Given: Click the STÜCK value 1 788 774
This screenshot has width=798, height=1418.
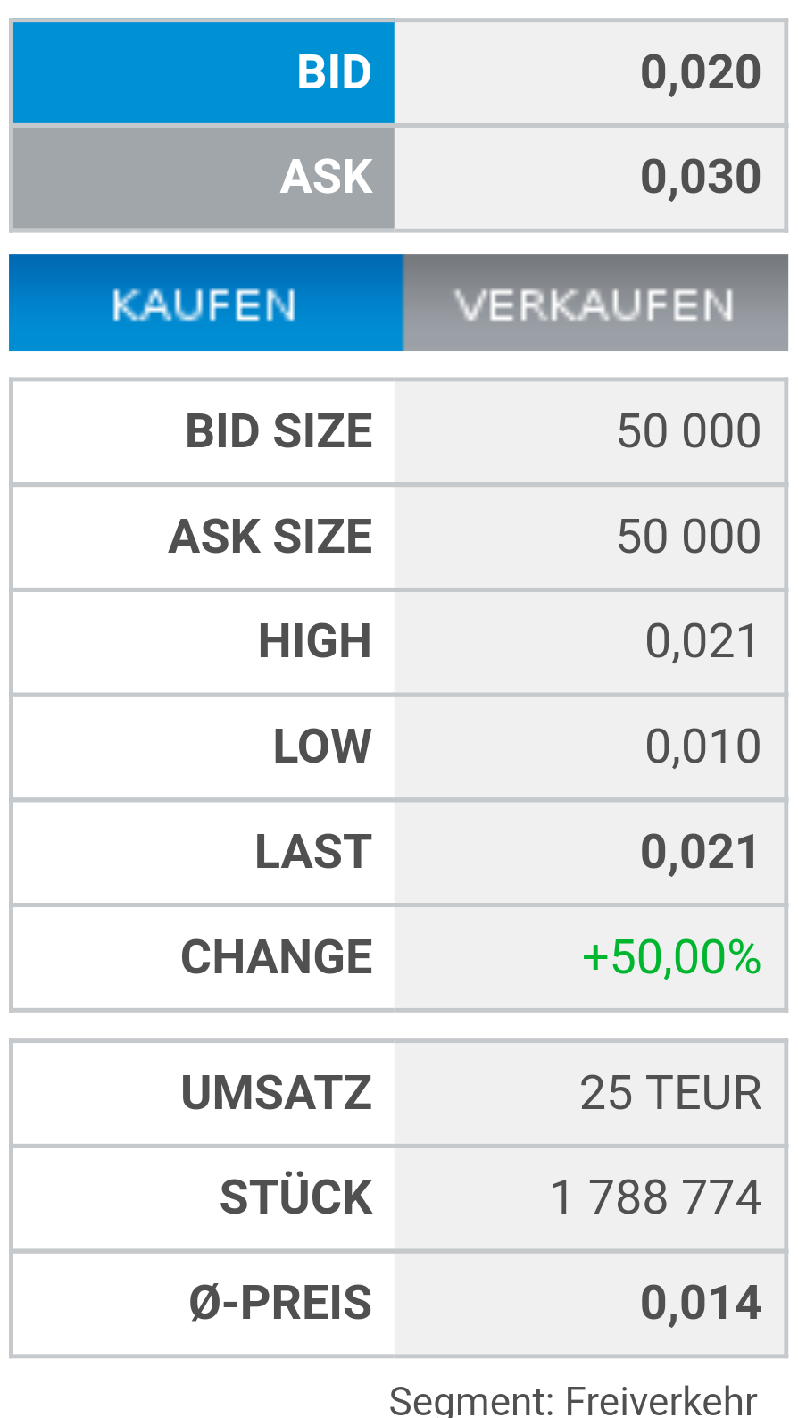Looking at the screenshot, I should click(x=656, y=1197).
